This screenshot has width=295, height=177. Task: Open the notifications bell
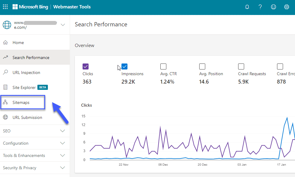(247, 7)
